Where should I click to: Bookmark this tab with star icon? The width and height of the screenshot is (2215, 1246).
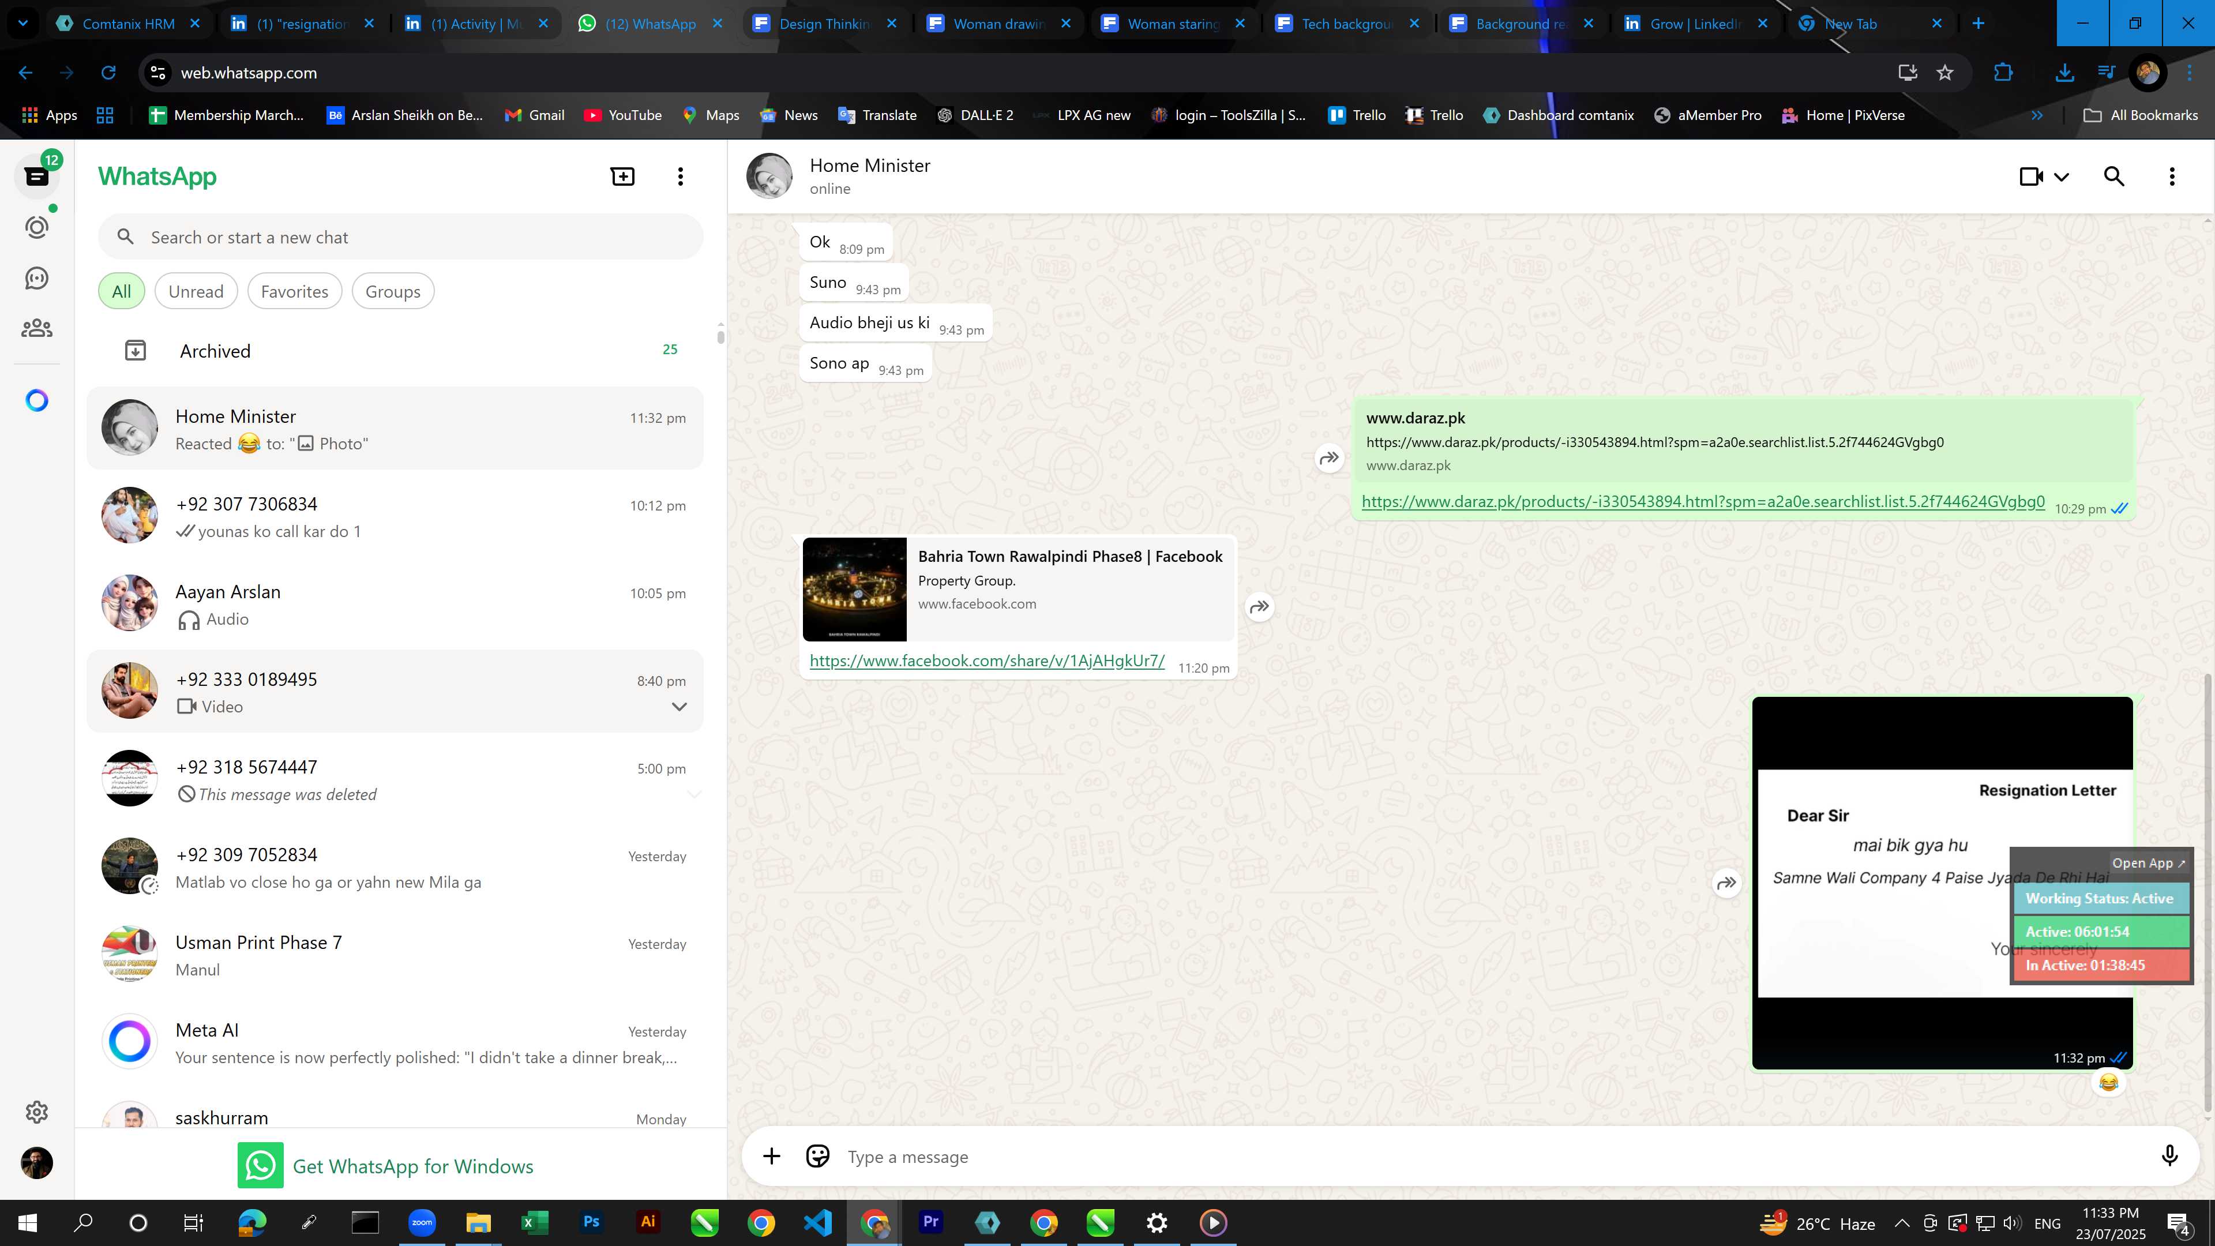[x=1945, y=73]
